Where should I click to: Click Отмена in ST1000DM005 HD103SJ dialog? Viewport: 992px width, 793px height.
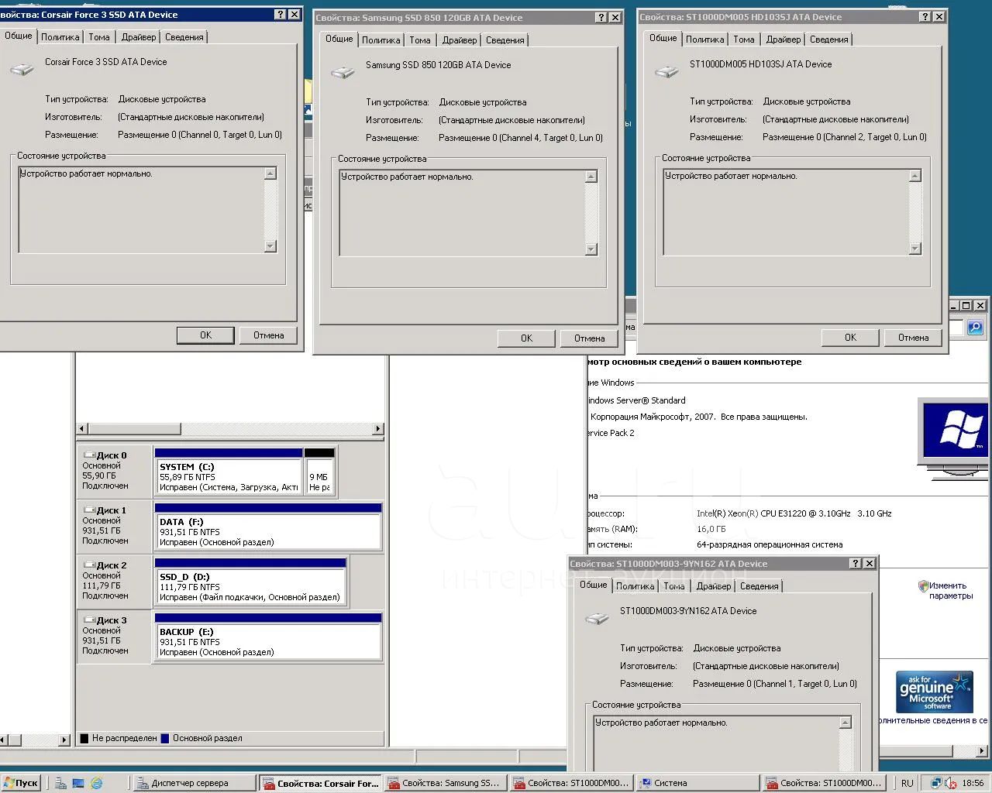pyautogui.click(x=913, y=338)
